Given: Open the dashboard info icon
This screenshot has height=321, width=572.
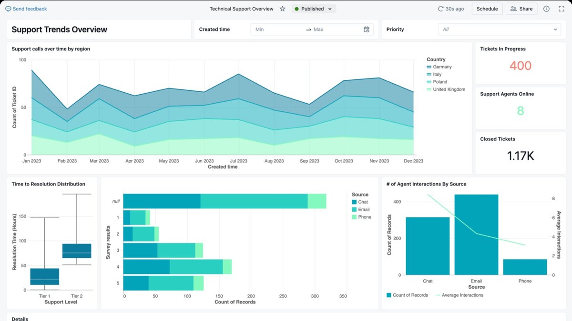Looking at the screenshot, I should [546, 9].
